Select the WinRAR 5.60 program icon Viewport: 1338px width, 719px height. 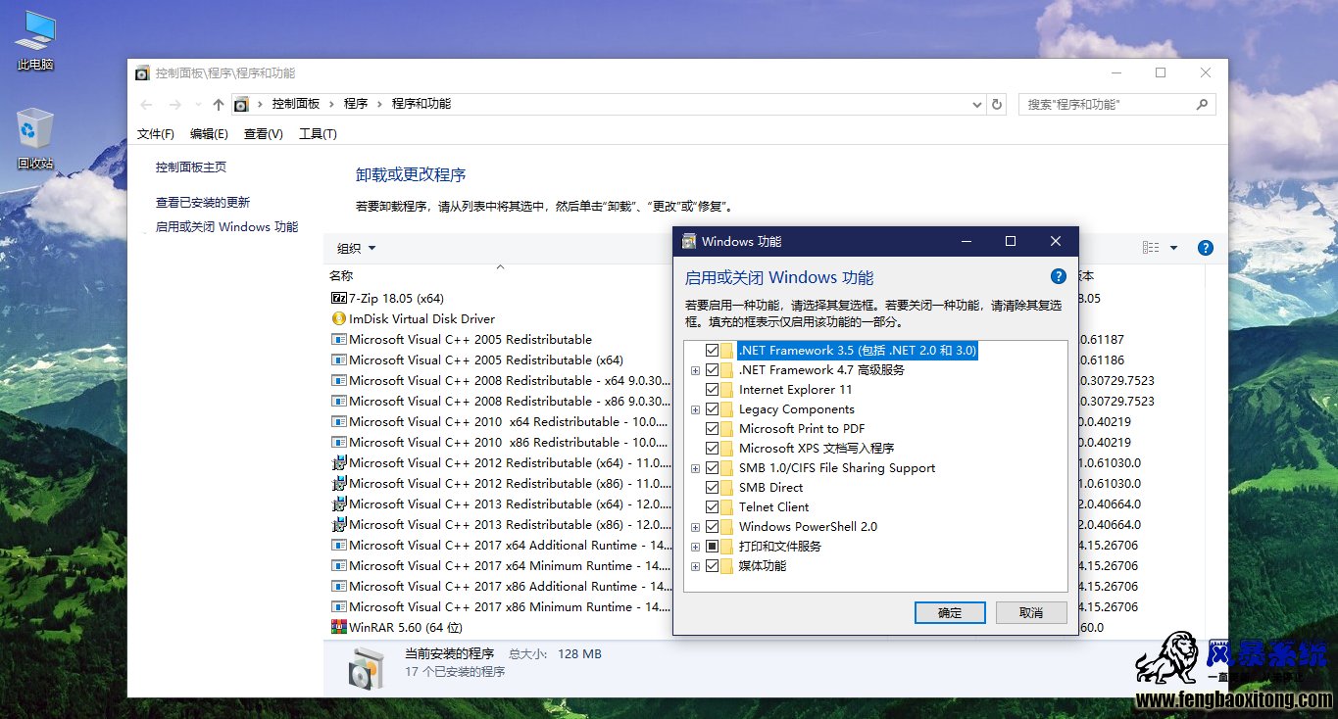339,627
